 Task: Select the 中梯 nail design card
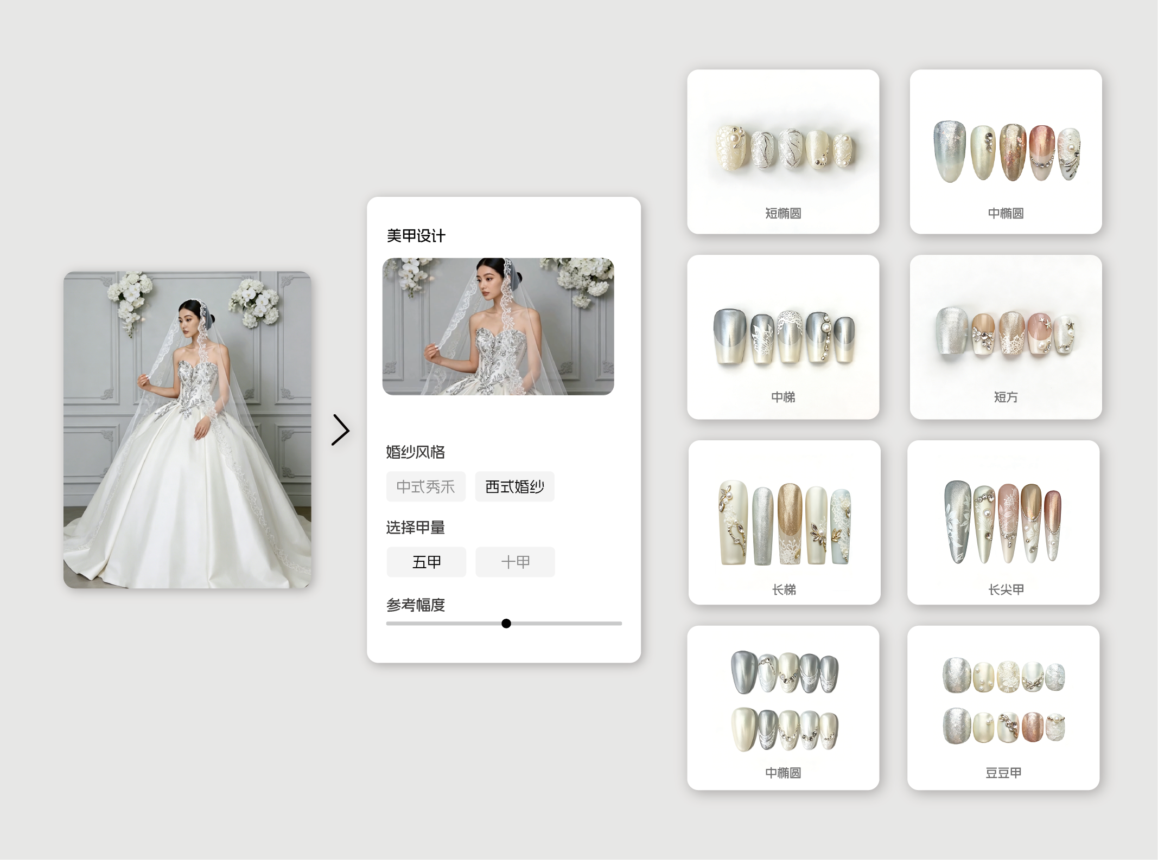(782, 337)
